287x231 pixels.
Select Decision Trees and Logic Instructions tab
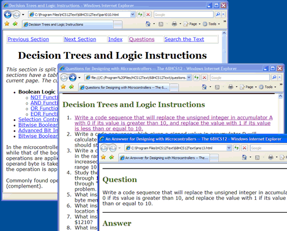(67, 24)
